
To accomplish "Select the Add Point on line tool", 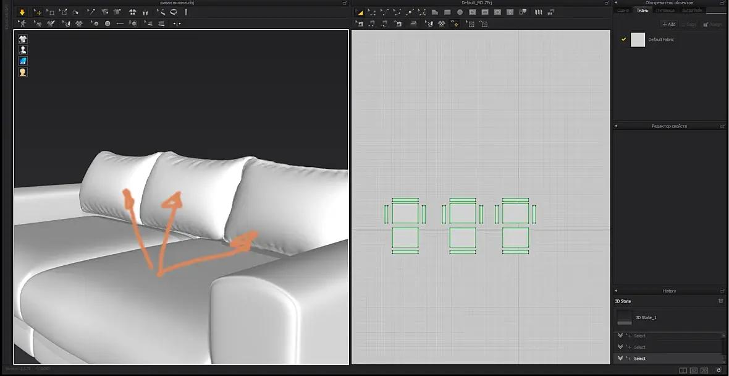I will [410, 12].
